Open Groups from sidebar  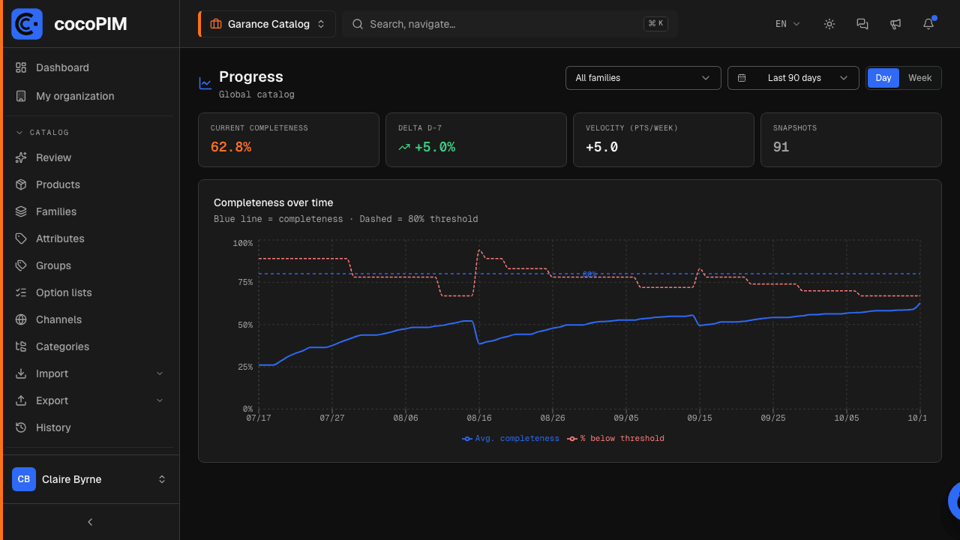point(90,265)
